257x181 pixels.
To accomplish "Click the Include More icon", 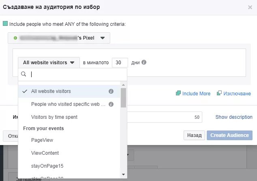I will coord(178,93).
